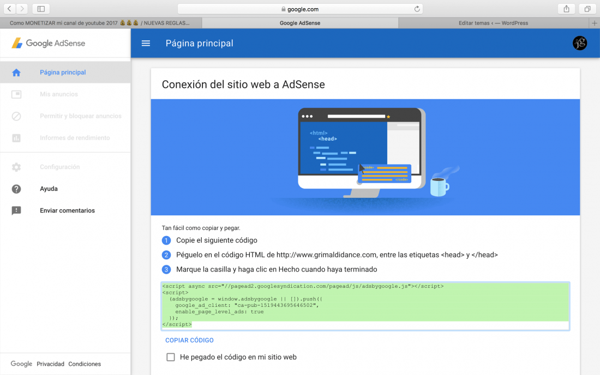Switch to the Google AdSense tab
This screenshot has width=600, height=375.
click(x=300, y=23)
